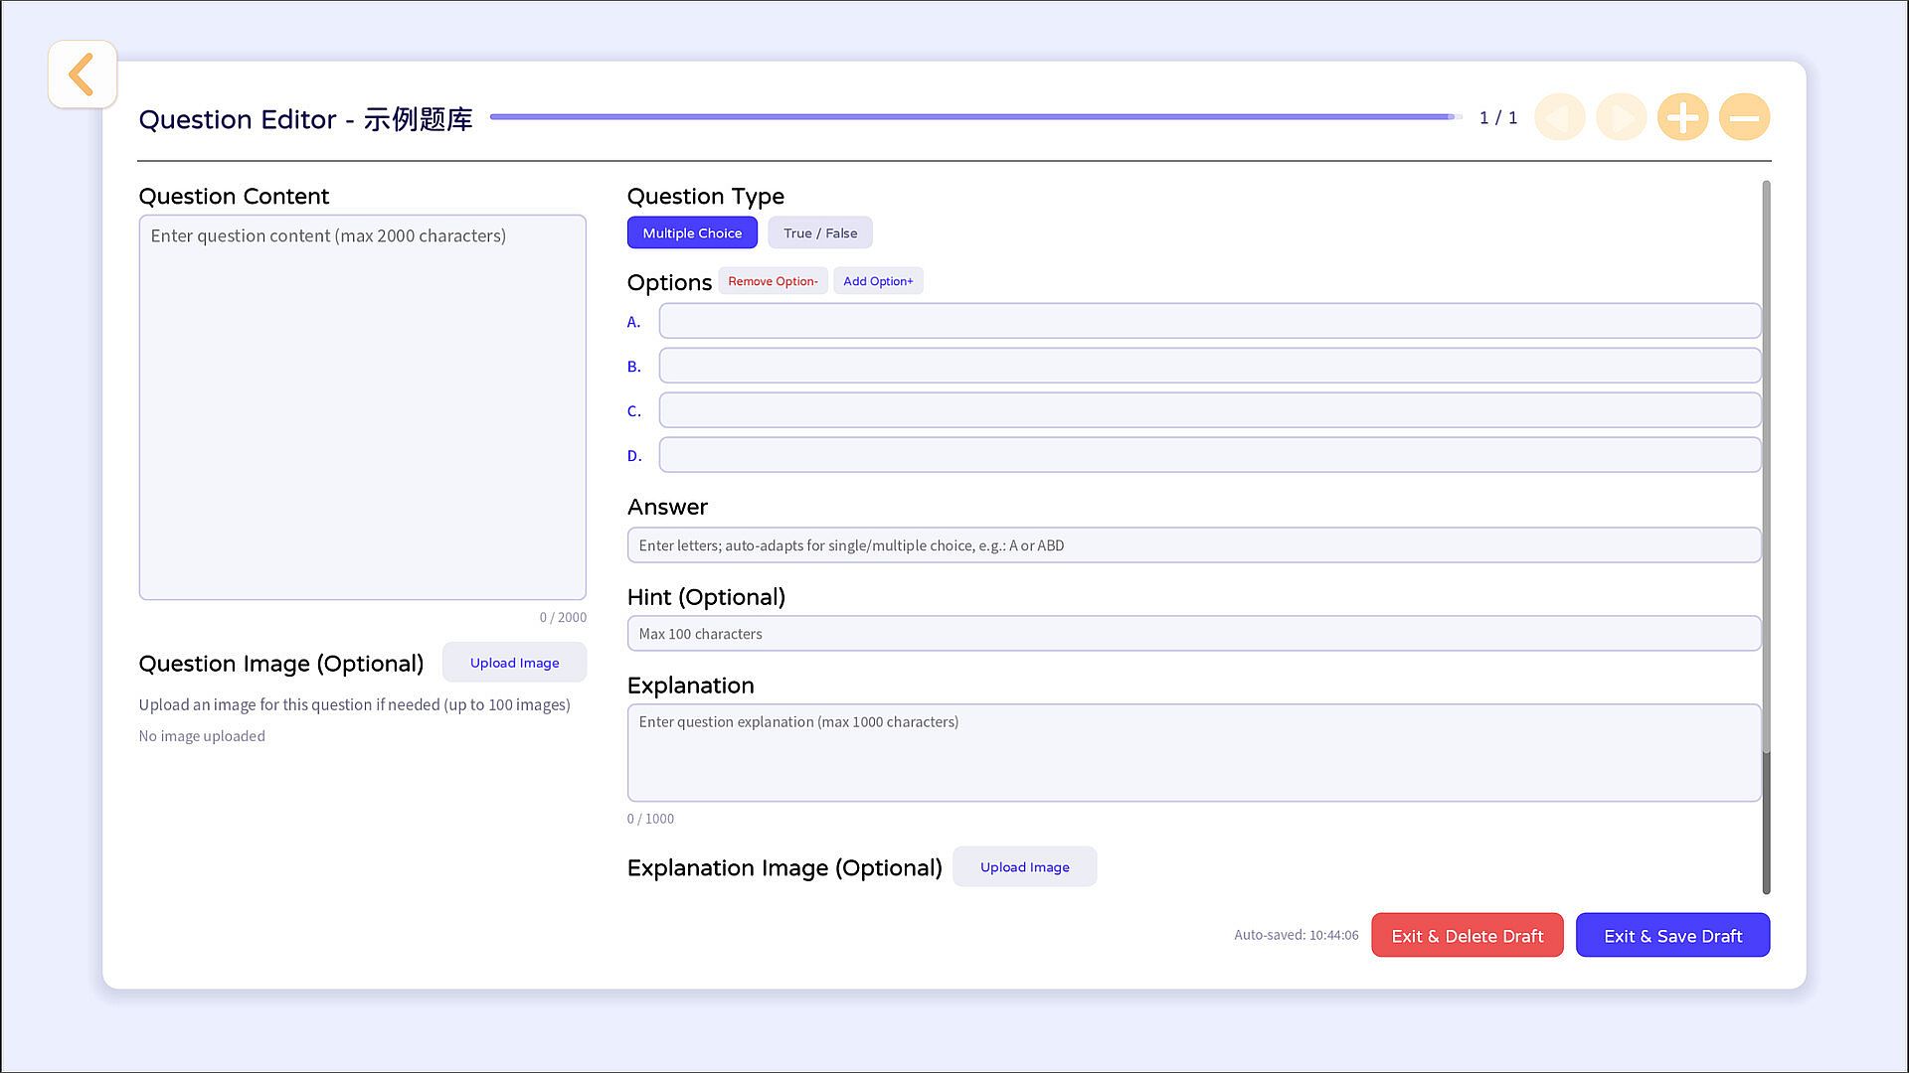Click the Remove Option- button
This screenshot has height=1073, width=1909.
[x=773, y=281]
